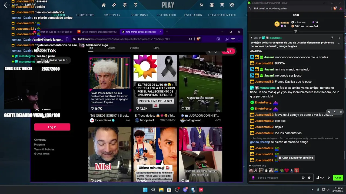The width and height of the screenshot is (346, 194).
Task: Open the quick emote 7TV icon in chat input
Action: 303,178
